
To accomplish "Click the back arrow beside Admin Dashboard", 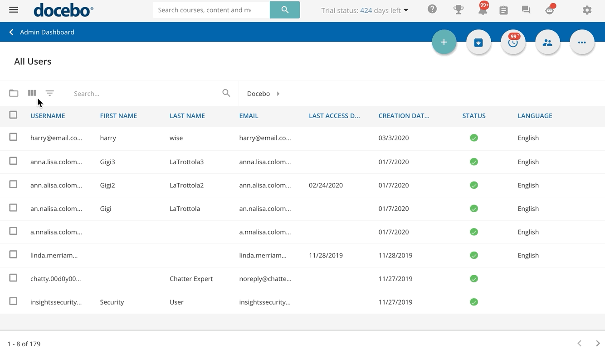I will tap(11, 32).
